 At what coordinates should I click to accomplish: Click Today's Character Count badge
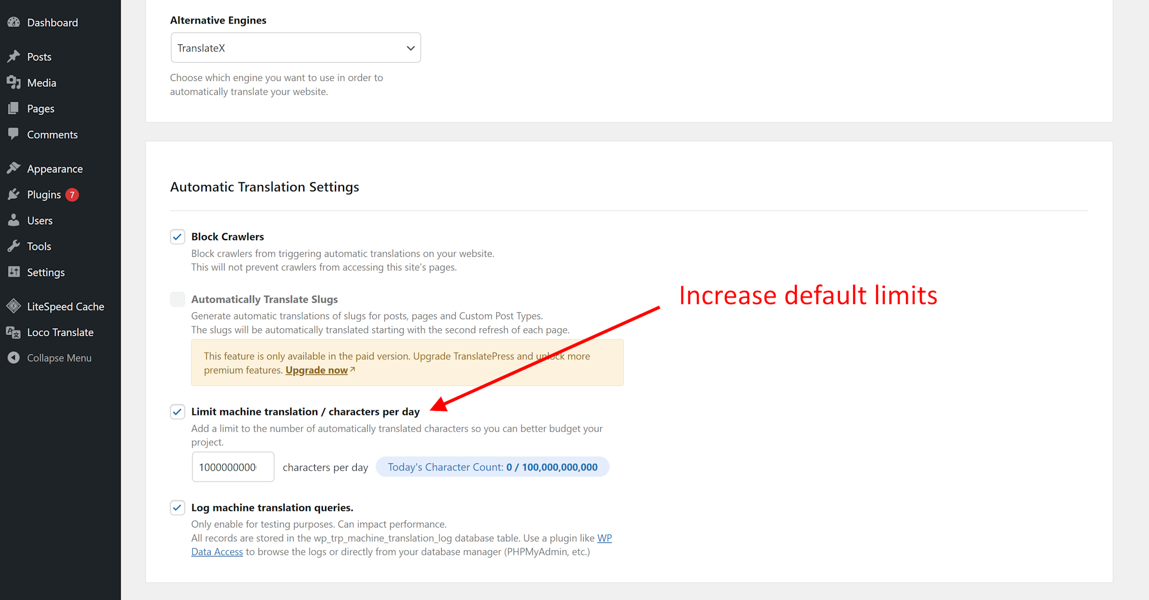(x=492, y=467)
